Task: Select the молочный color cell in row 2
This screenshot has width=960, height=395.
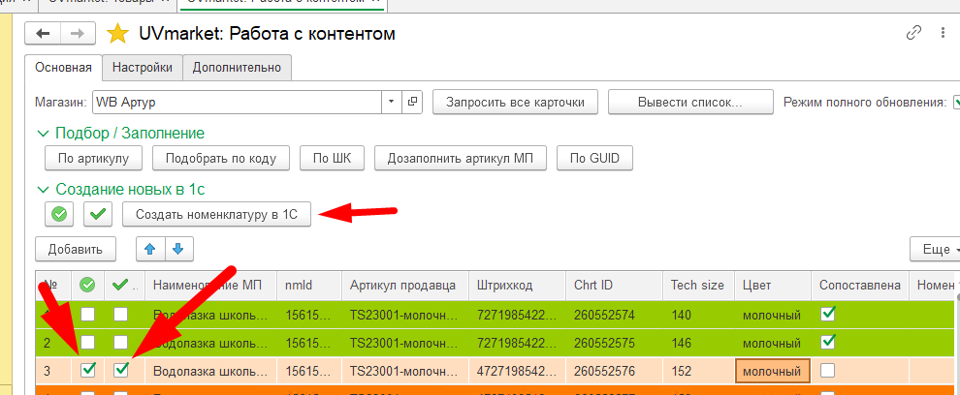Action: click(x=773, y=343)
